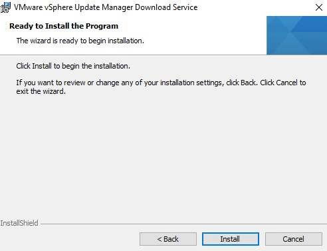This screenshot has height=251, width=327.
Task: Click the VMware vSphere Update Manager title text
Action: (106, 7)
